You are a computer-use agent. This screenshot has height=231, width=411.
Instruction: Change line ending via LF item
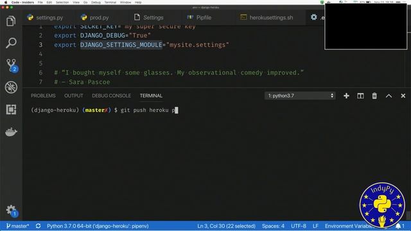click(x=315, y=226)
